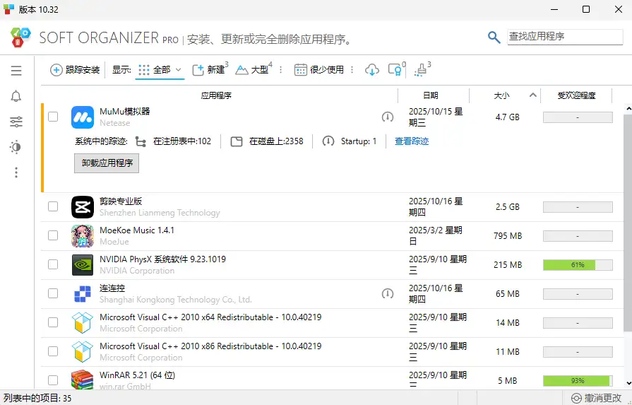
Task: Sort by 受欢迎程度 column header
Action: pyautogui.click(x=576, y=95)
